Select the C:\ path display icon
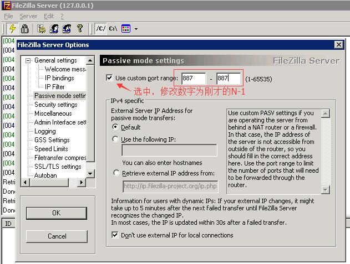 click(x=113, y=29)
